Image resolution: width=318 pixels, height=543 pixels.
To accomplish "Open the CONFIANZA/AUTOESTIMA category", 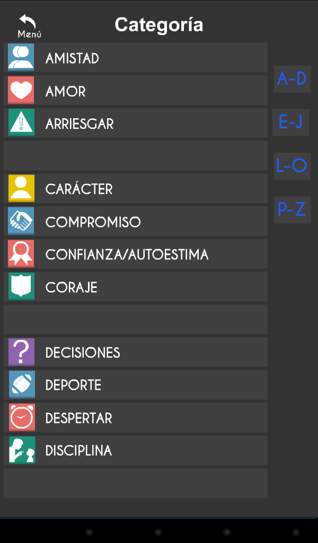I will [x=136, y=254].
